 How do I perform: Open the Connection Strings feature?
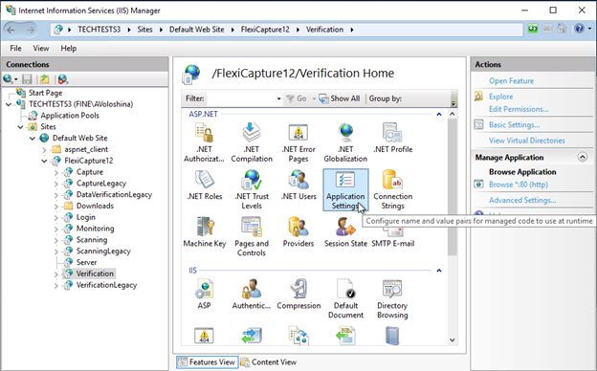coord(393,189)
